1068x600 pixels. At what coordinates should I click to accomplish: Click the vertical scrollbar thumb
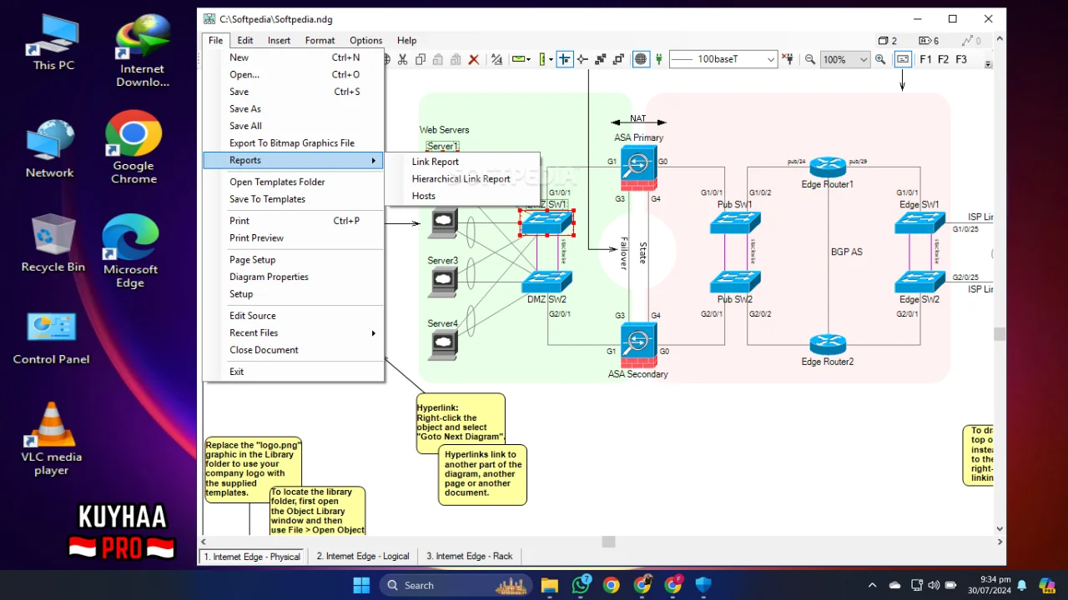click(1000, 334)
